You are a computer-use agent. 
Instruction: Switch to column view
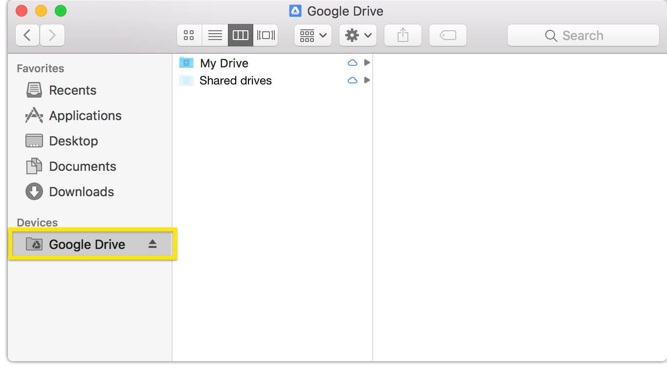(x=241, y=35)
